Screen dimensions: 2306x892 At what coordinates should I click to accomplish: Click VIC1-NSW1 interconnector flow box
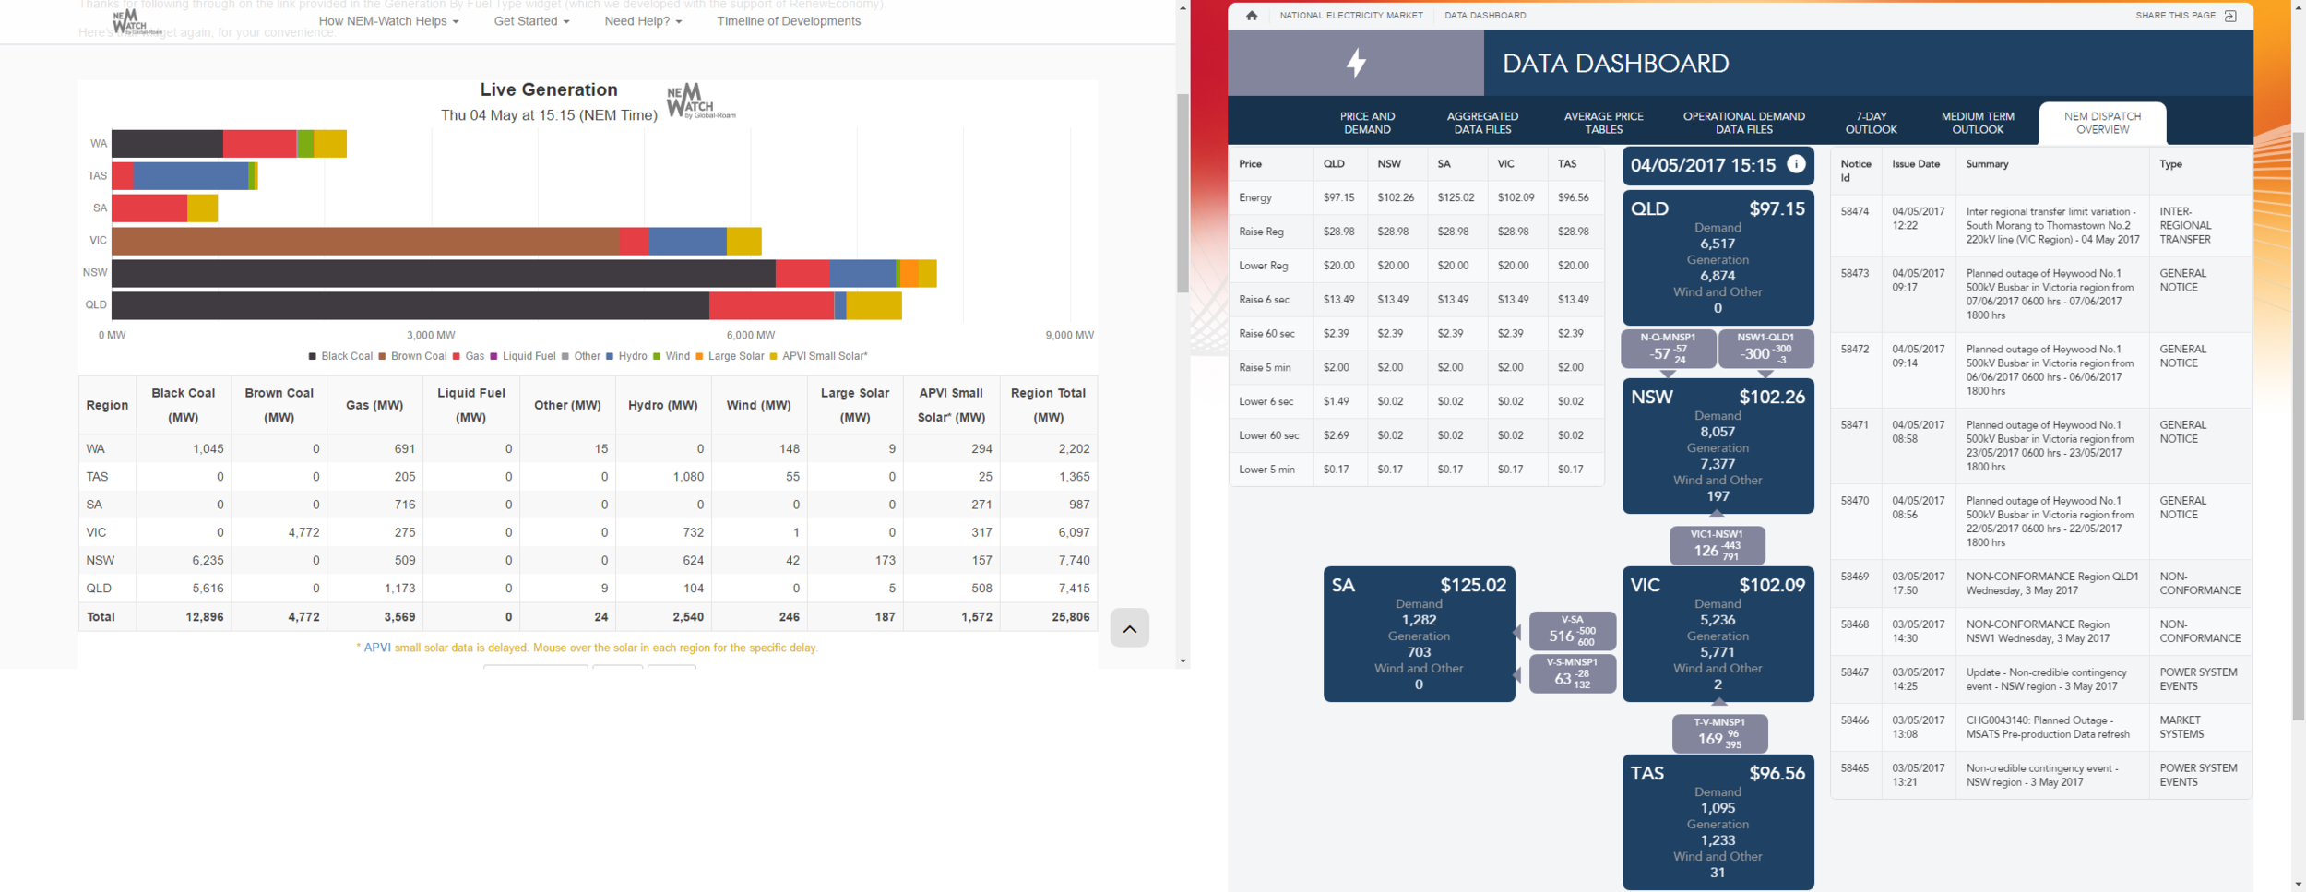(x=1717, y=545)
